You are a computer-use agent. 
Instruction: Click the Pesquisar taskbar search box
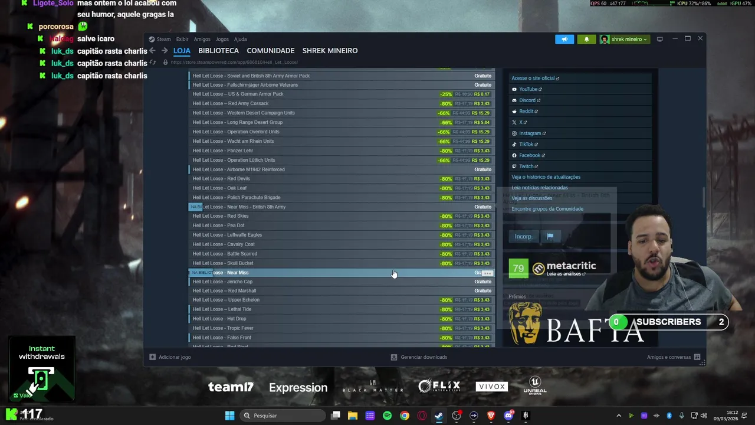click(283, 416)
